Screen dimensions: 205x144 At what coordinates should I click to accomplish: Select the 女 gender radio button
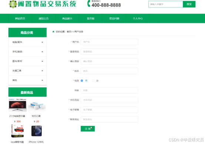[93, 81]
